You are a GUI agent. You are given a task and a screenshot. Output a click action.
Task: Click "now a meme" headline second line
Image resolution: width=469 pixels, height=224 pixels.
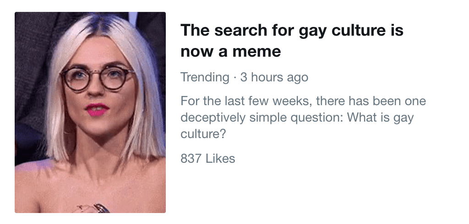[x=230, y=51]
